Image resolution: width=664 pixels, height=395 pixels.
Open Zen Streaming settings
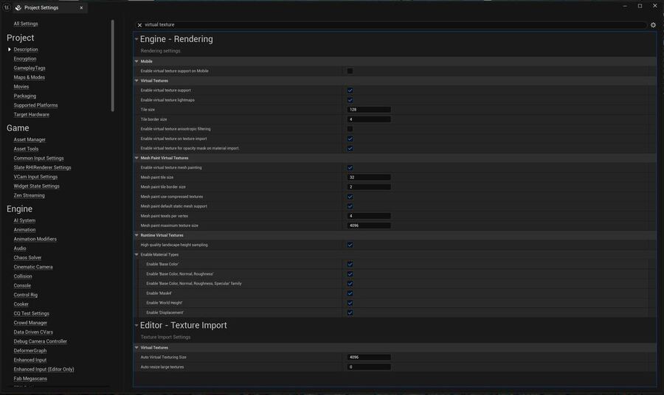pyautogui.click(x=29, y=195)
